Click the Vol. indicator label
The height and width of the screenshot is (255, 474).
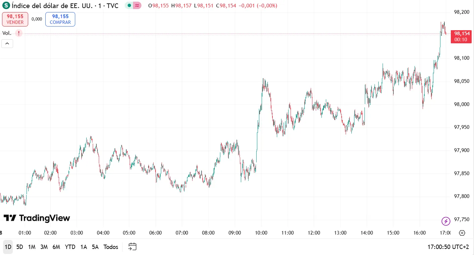click(7, 33)
